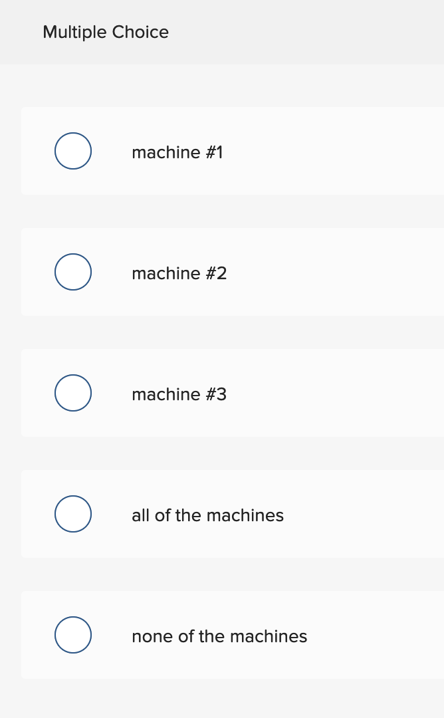This screenshot has height=718, width=444.
Task: Click the machine #3 answer label
Action: 179,394
